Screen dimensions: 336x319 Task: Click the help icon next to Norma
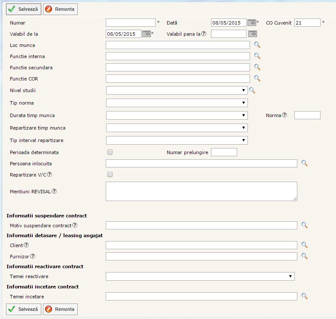[284, 115]
